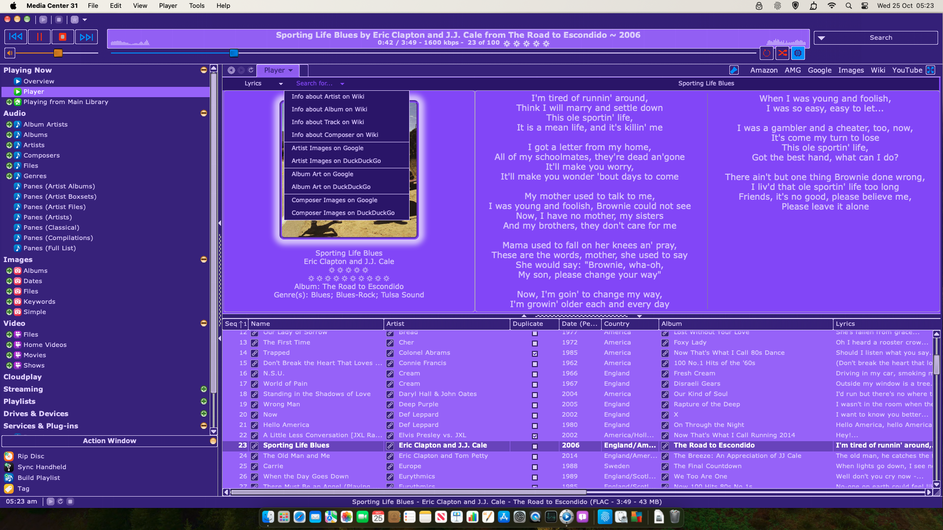Open the Lyrics view dropdown
The height and width of the screenshot is (530, 943).
(264, 83)
